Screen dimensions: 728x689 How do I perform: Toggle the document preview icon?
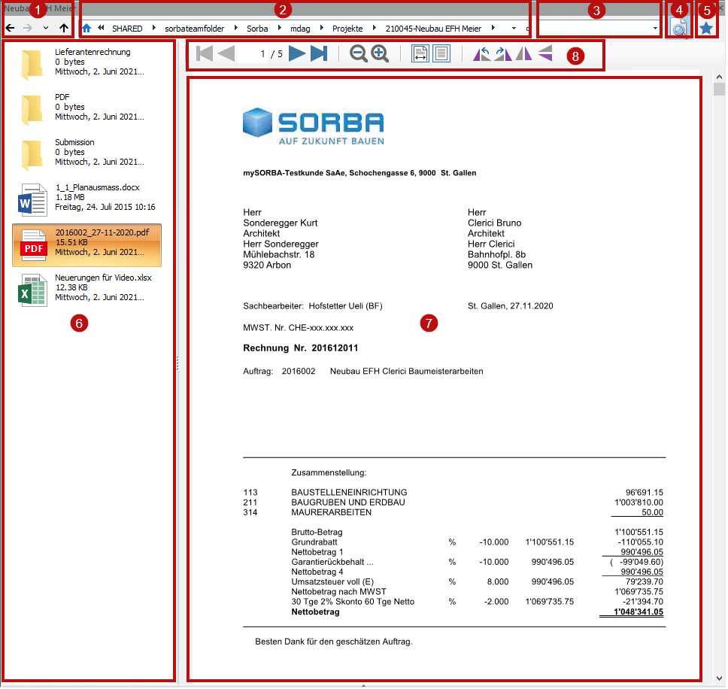pyautogui.click(x=679, y=29)
